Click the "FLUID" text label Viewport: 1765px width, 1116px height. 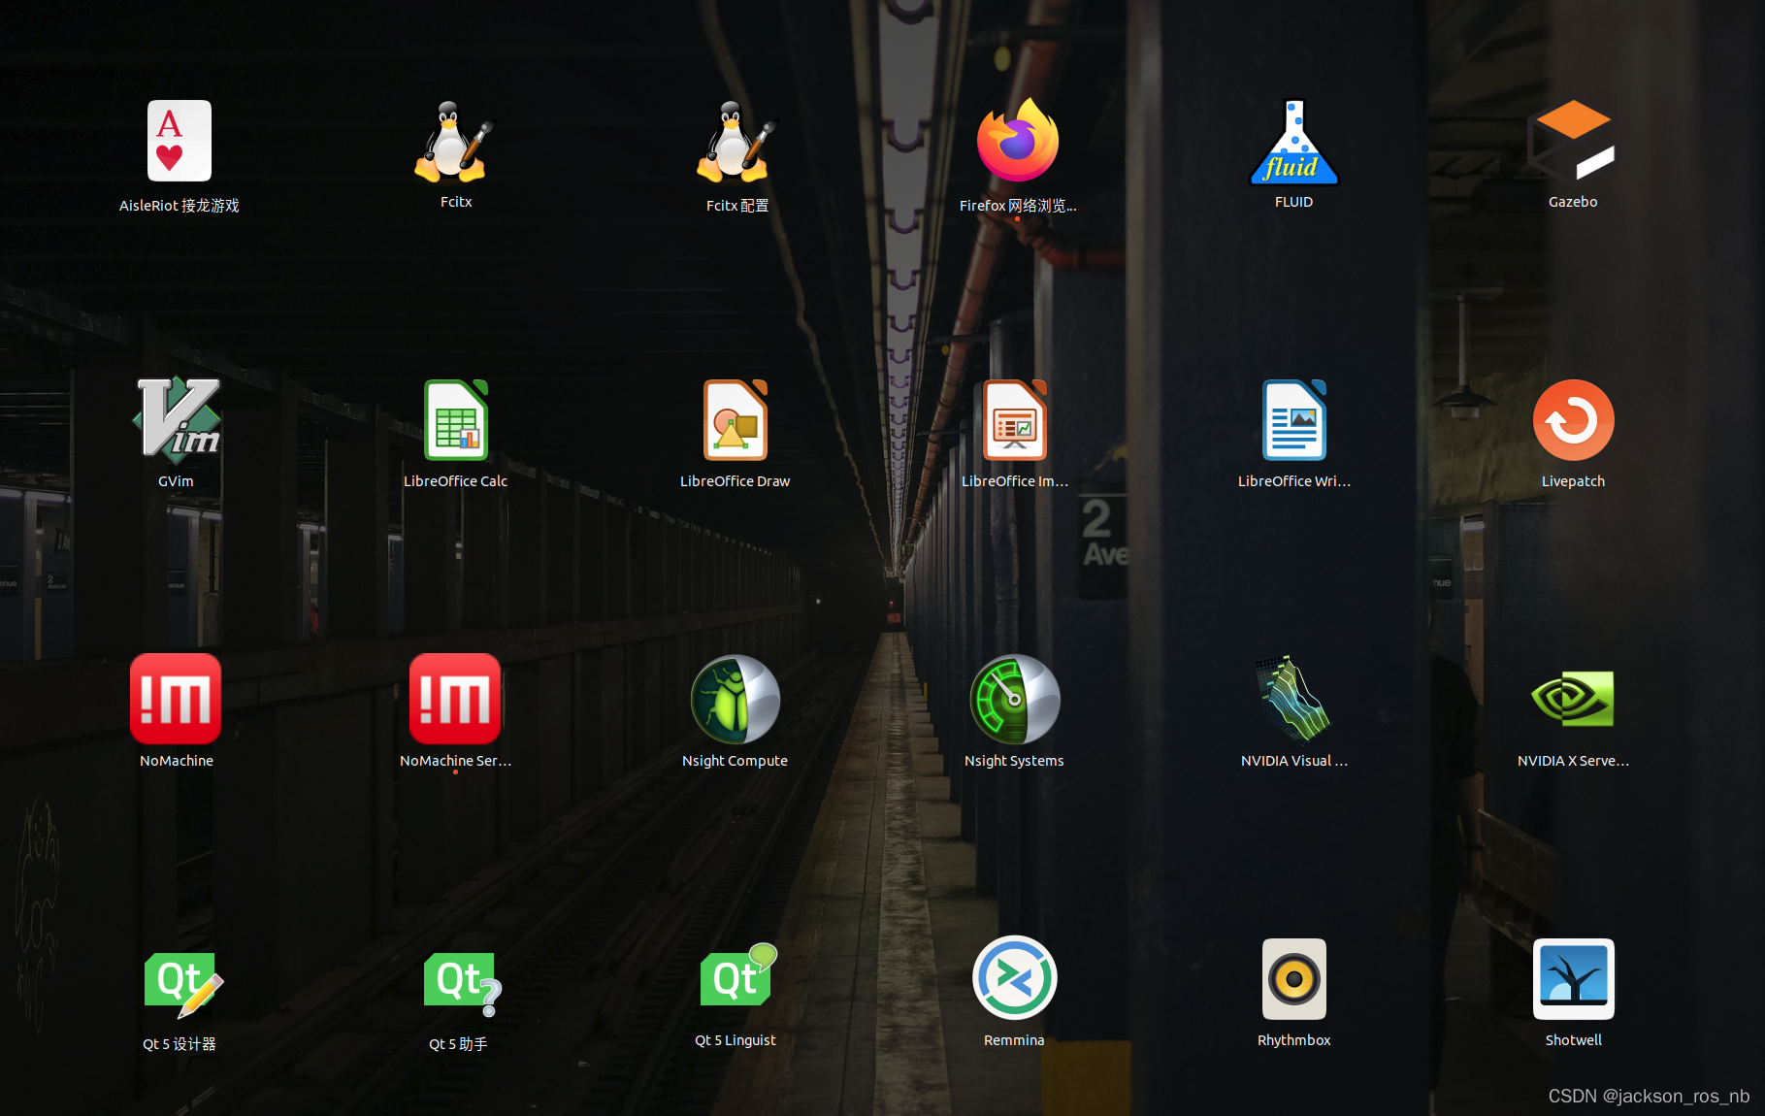click(1293, 202)
